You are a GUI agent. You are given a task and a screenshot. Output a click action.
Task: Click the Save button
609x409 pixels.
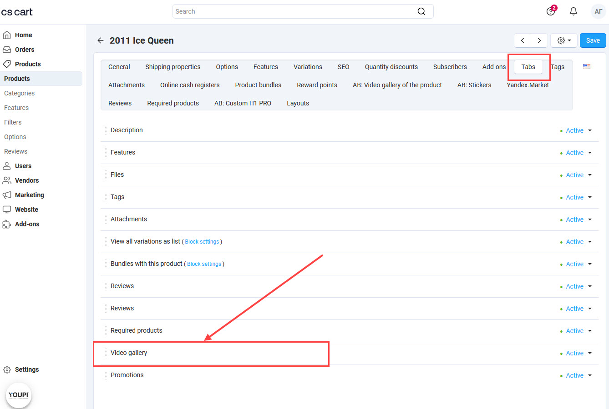[593, 40]
